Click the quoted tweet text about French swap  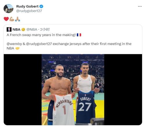pos(41,35)
